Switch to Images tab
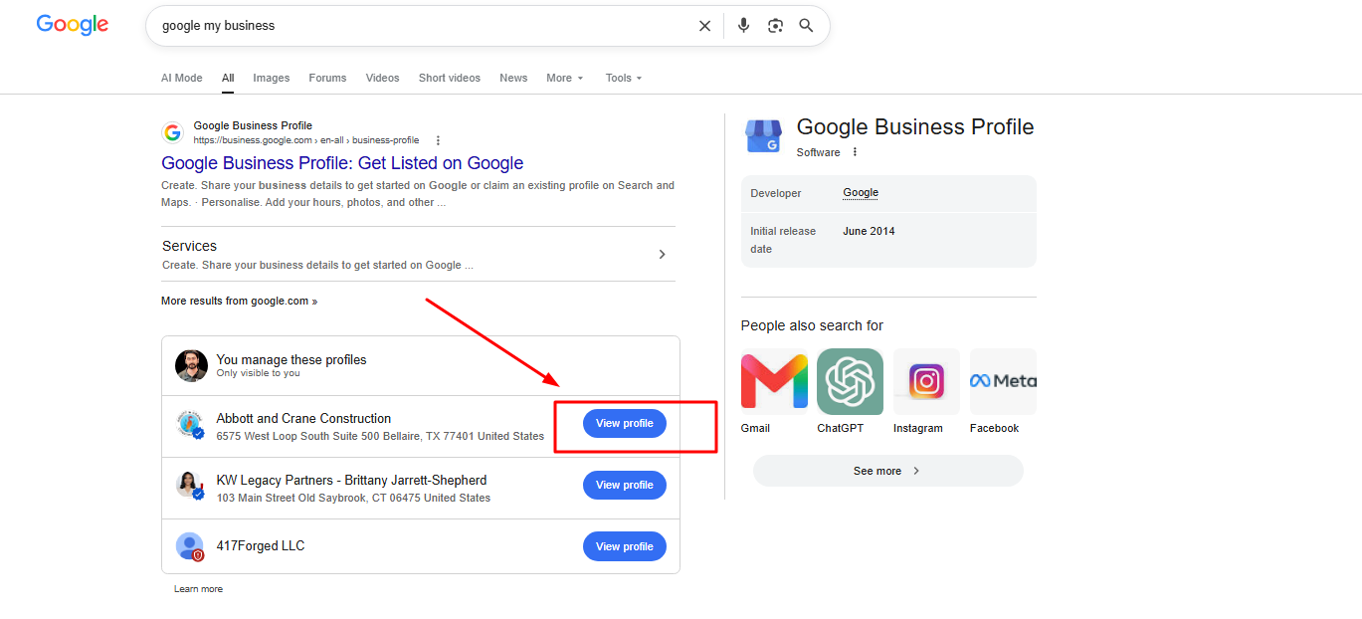This screenshot has width=1362, height=619. (272, 78)
